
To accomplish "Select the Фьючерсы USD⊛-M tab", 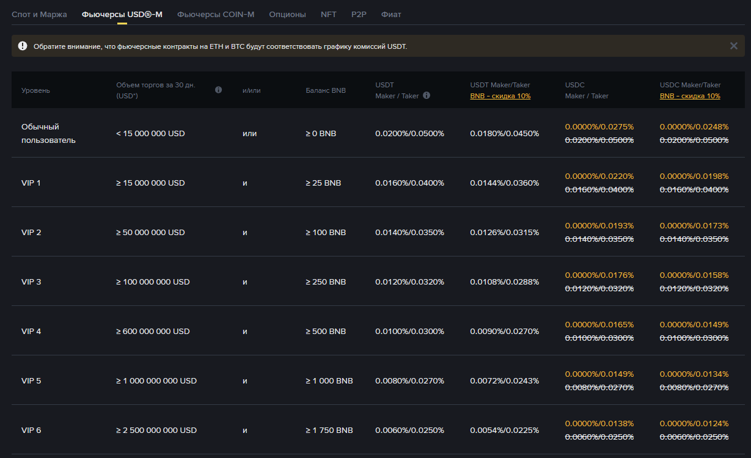I will (x=122, y=14).
